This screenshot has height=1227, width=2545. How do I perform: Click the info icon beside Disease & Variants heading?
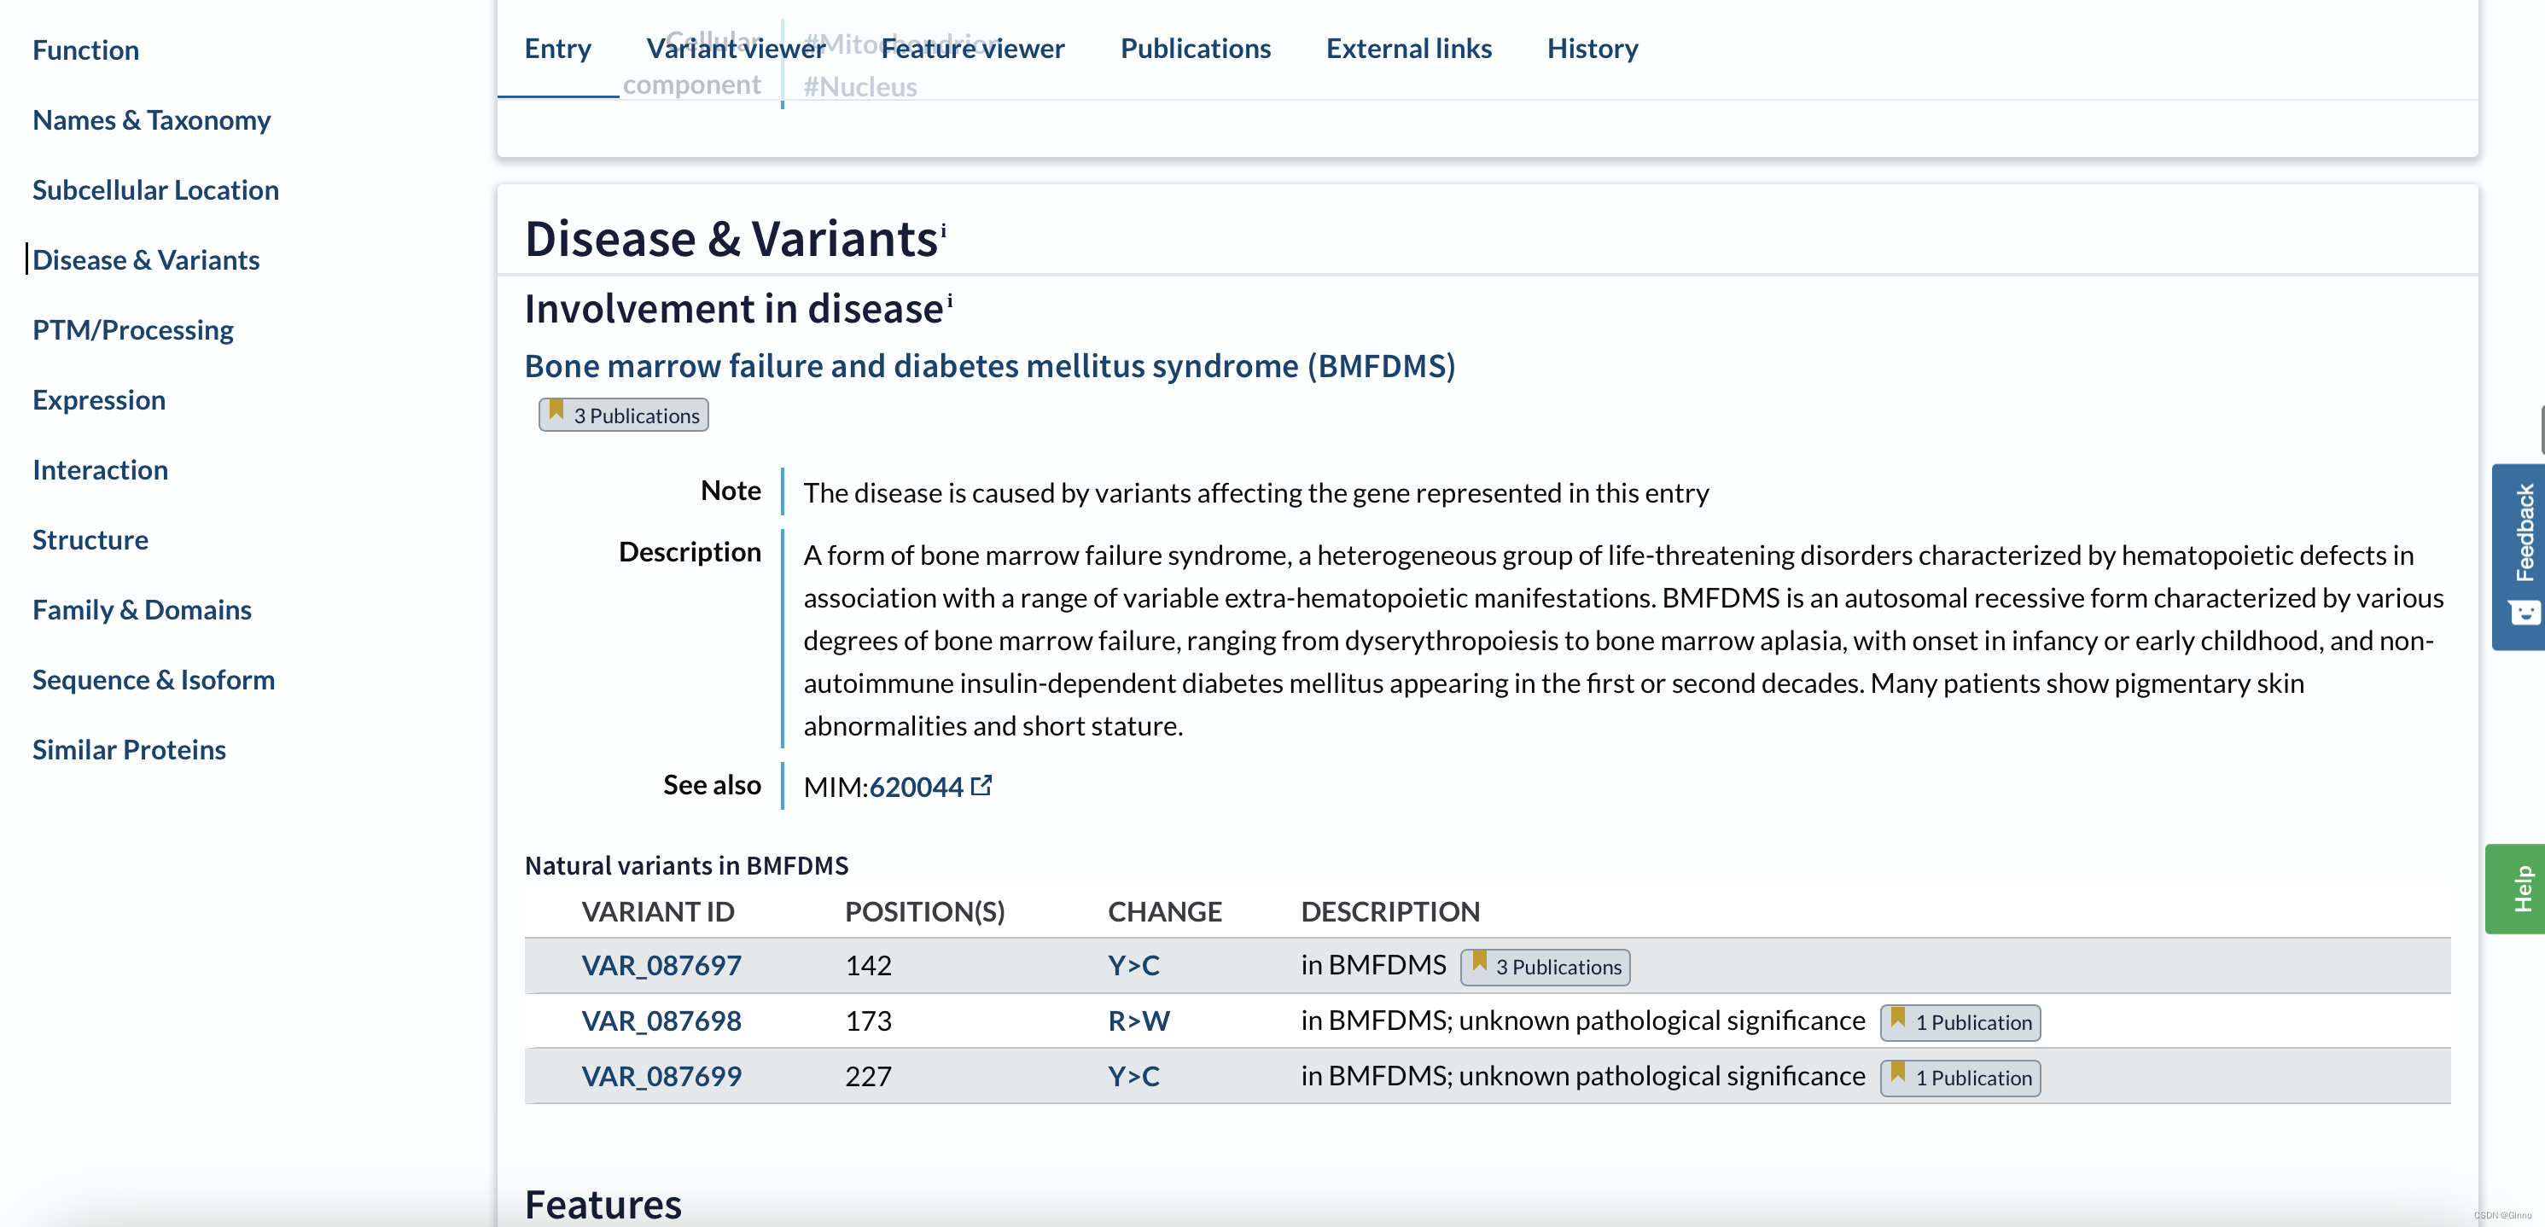click(944, 230)
